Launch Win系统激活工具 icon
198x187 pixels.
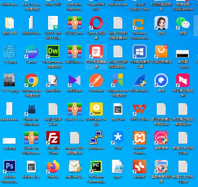(x=140, y=52)
